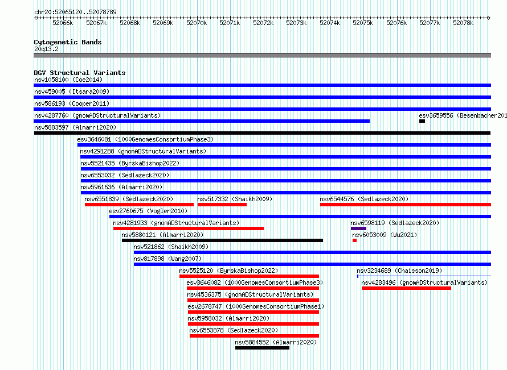Viewport: 507px width, 370px height.
Task: Click the 52078k ruler tick label
Action: coord(463,23)
